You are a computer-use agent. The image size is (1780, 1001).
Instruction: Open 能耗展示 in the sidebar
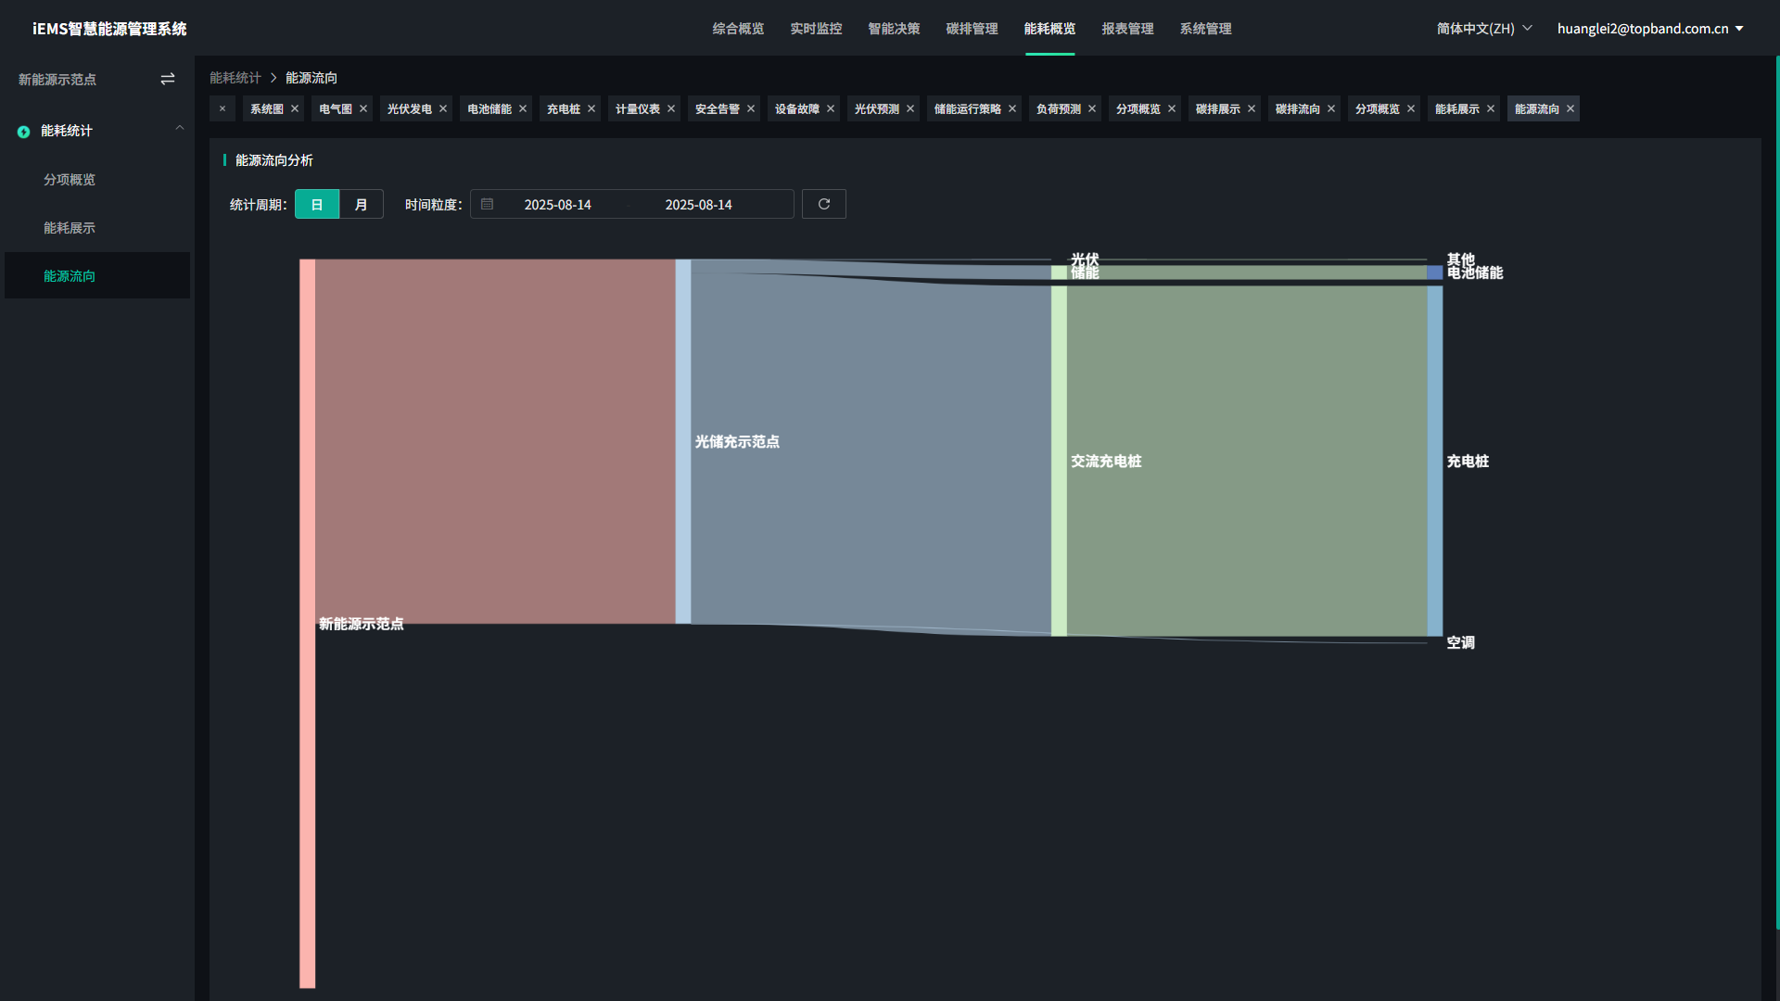pos(70,228)
